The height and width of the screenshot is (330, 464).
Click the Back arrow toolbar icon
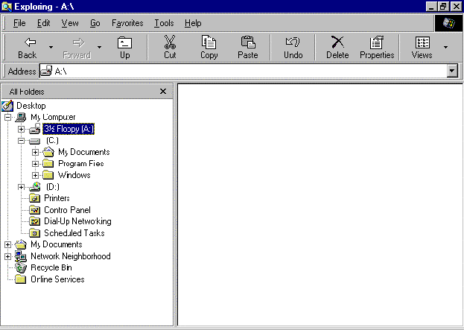point(28,43)
